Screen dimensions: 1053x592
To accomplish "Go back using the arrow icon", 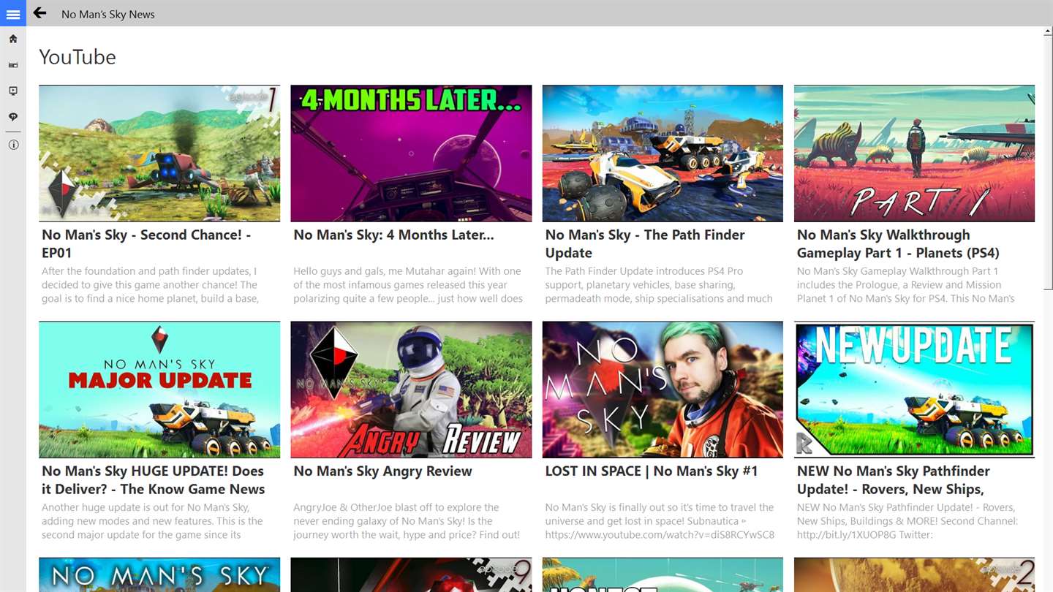I will coord(39,13).
